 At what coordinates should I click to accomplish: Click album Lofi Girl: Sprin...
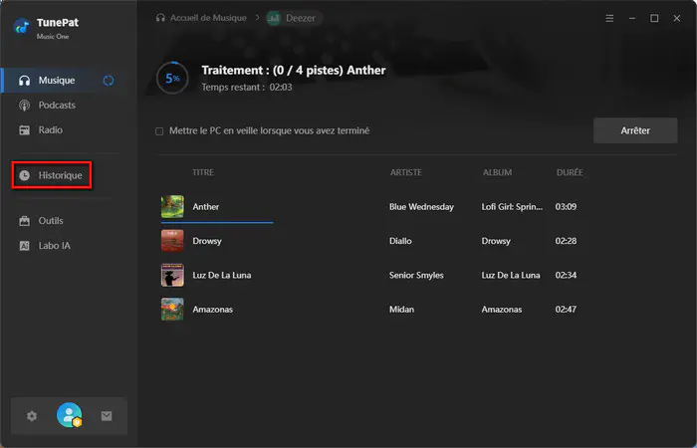click(x=512, y=207)
